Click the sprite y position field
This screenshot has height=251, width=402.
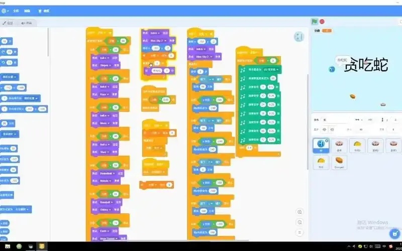[394, 120]
